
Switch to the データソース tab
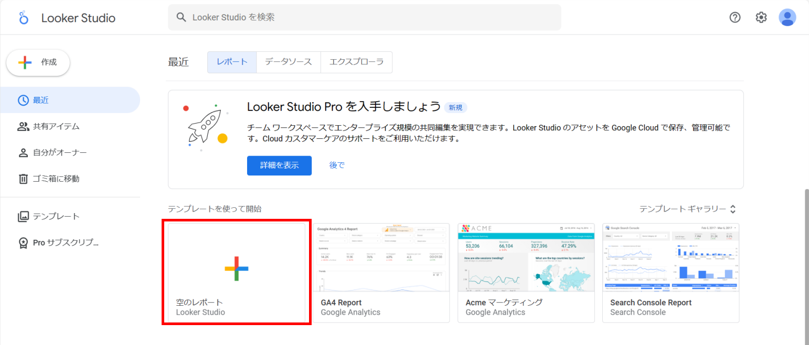coord(288,62)
